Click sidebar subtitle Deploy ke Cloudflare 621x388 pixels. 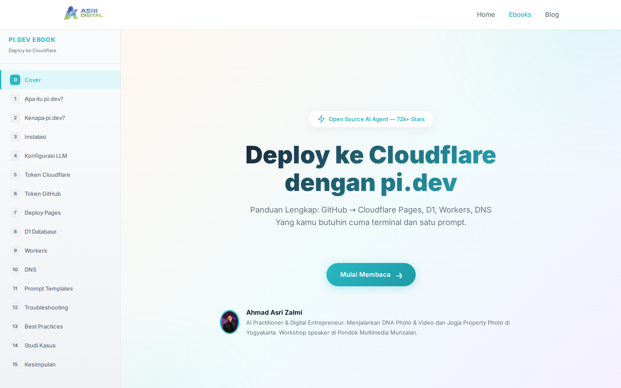click(32, 50)
